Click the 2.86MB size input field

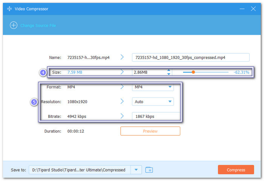pos(148,72)
